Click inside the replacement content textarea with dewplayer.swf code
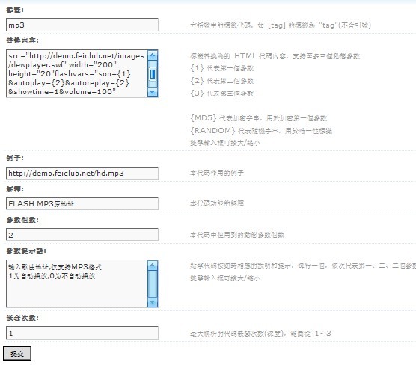416x371 pixels. [77, 74]
